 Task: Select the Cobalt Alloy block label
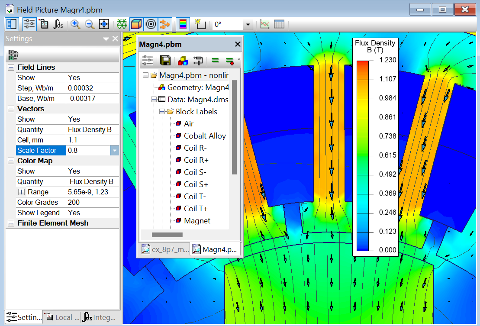tap(204, 136)
